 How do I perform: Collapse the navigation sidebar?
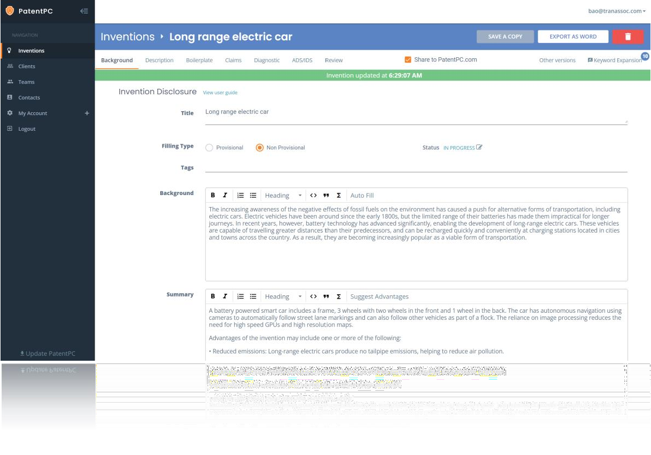(84, 11)
